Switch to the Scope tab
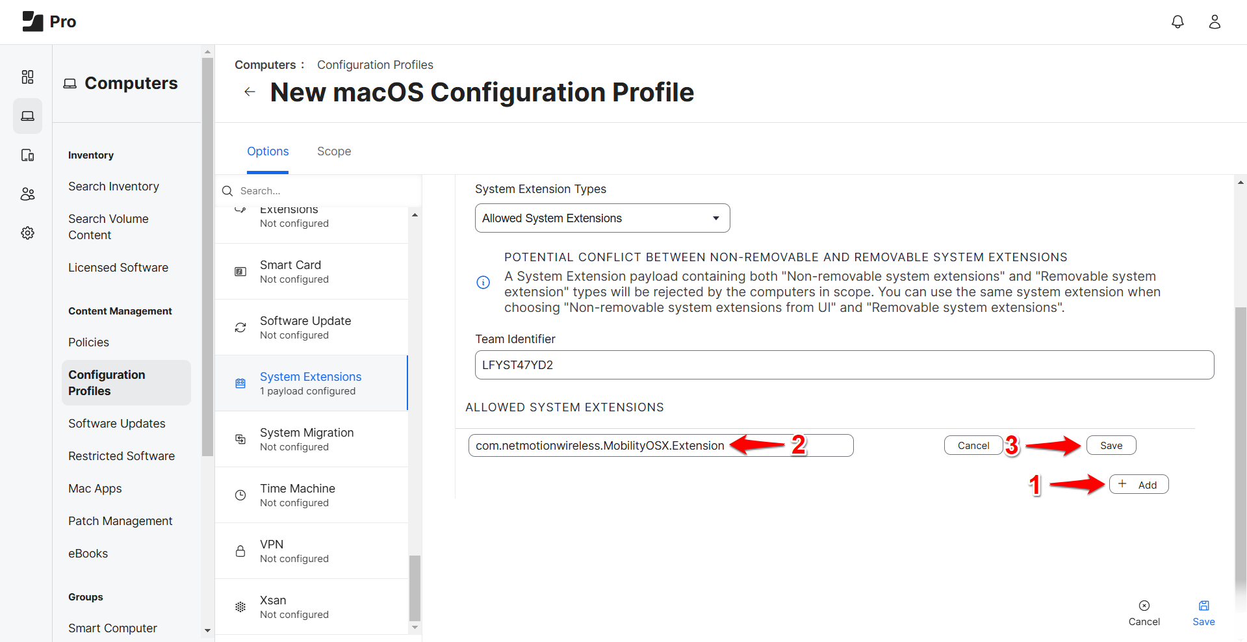 333,151
